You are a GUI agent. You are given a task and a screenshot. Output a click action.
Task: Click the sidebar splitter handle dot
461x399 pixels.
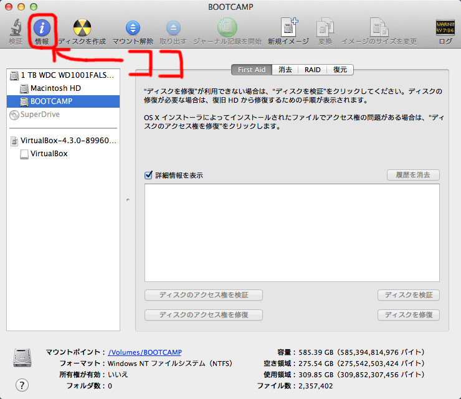pyautogui.click(x=128, y=200)
